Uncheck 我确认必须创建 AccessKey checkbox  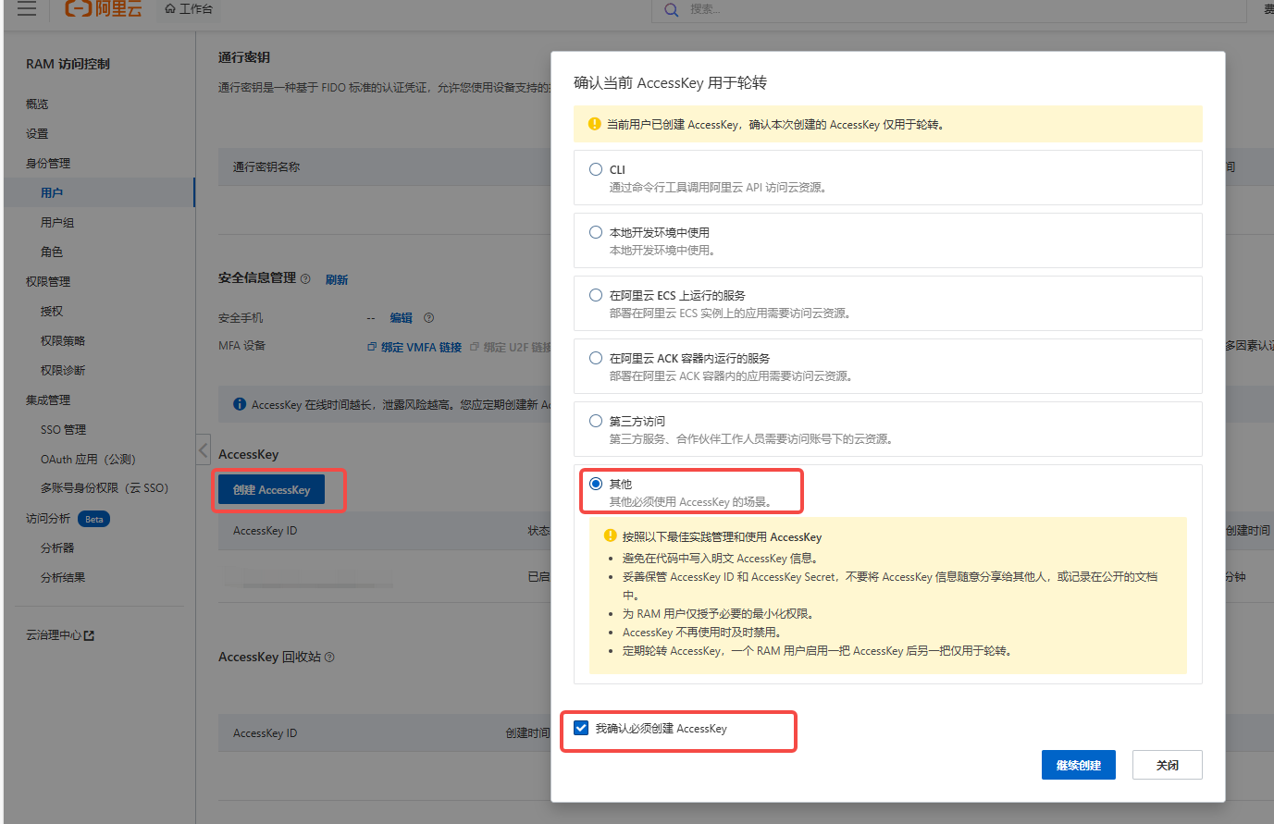tap(581, 728)
